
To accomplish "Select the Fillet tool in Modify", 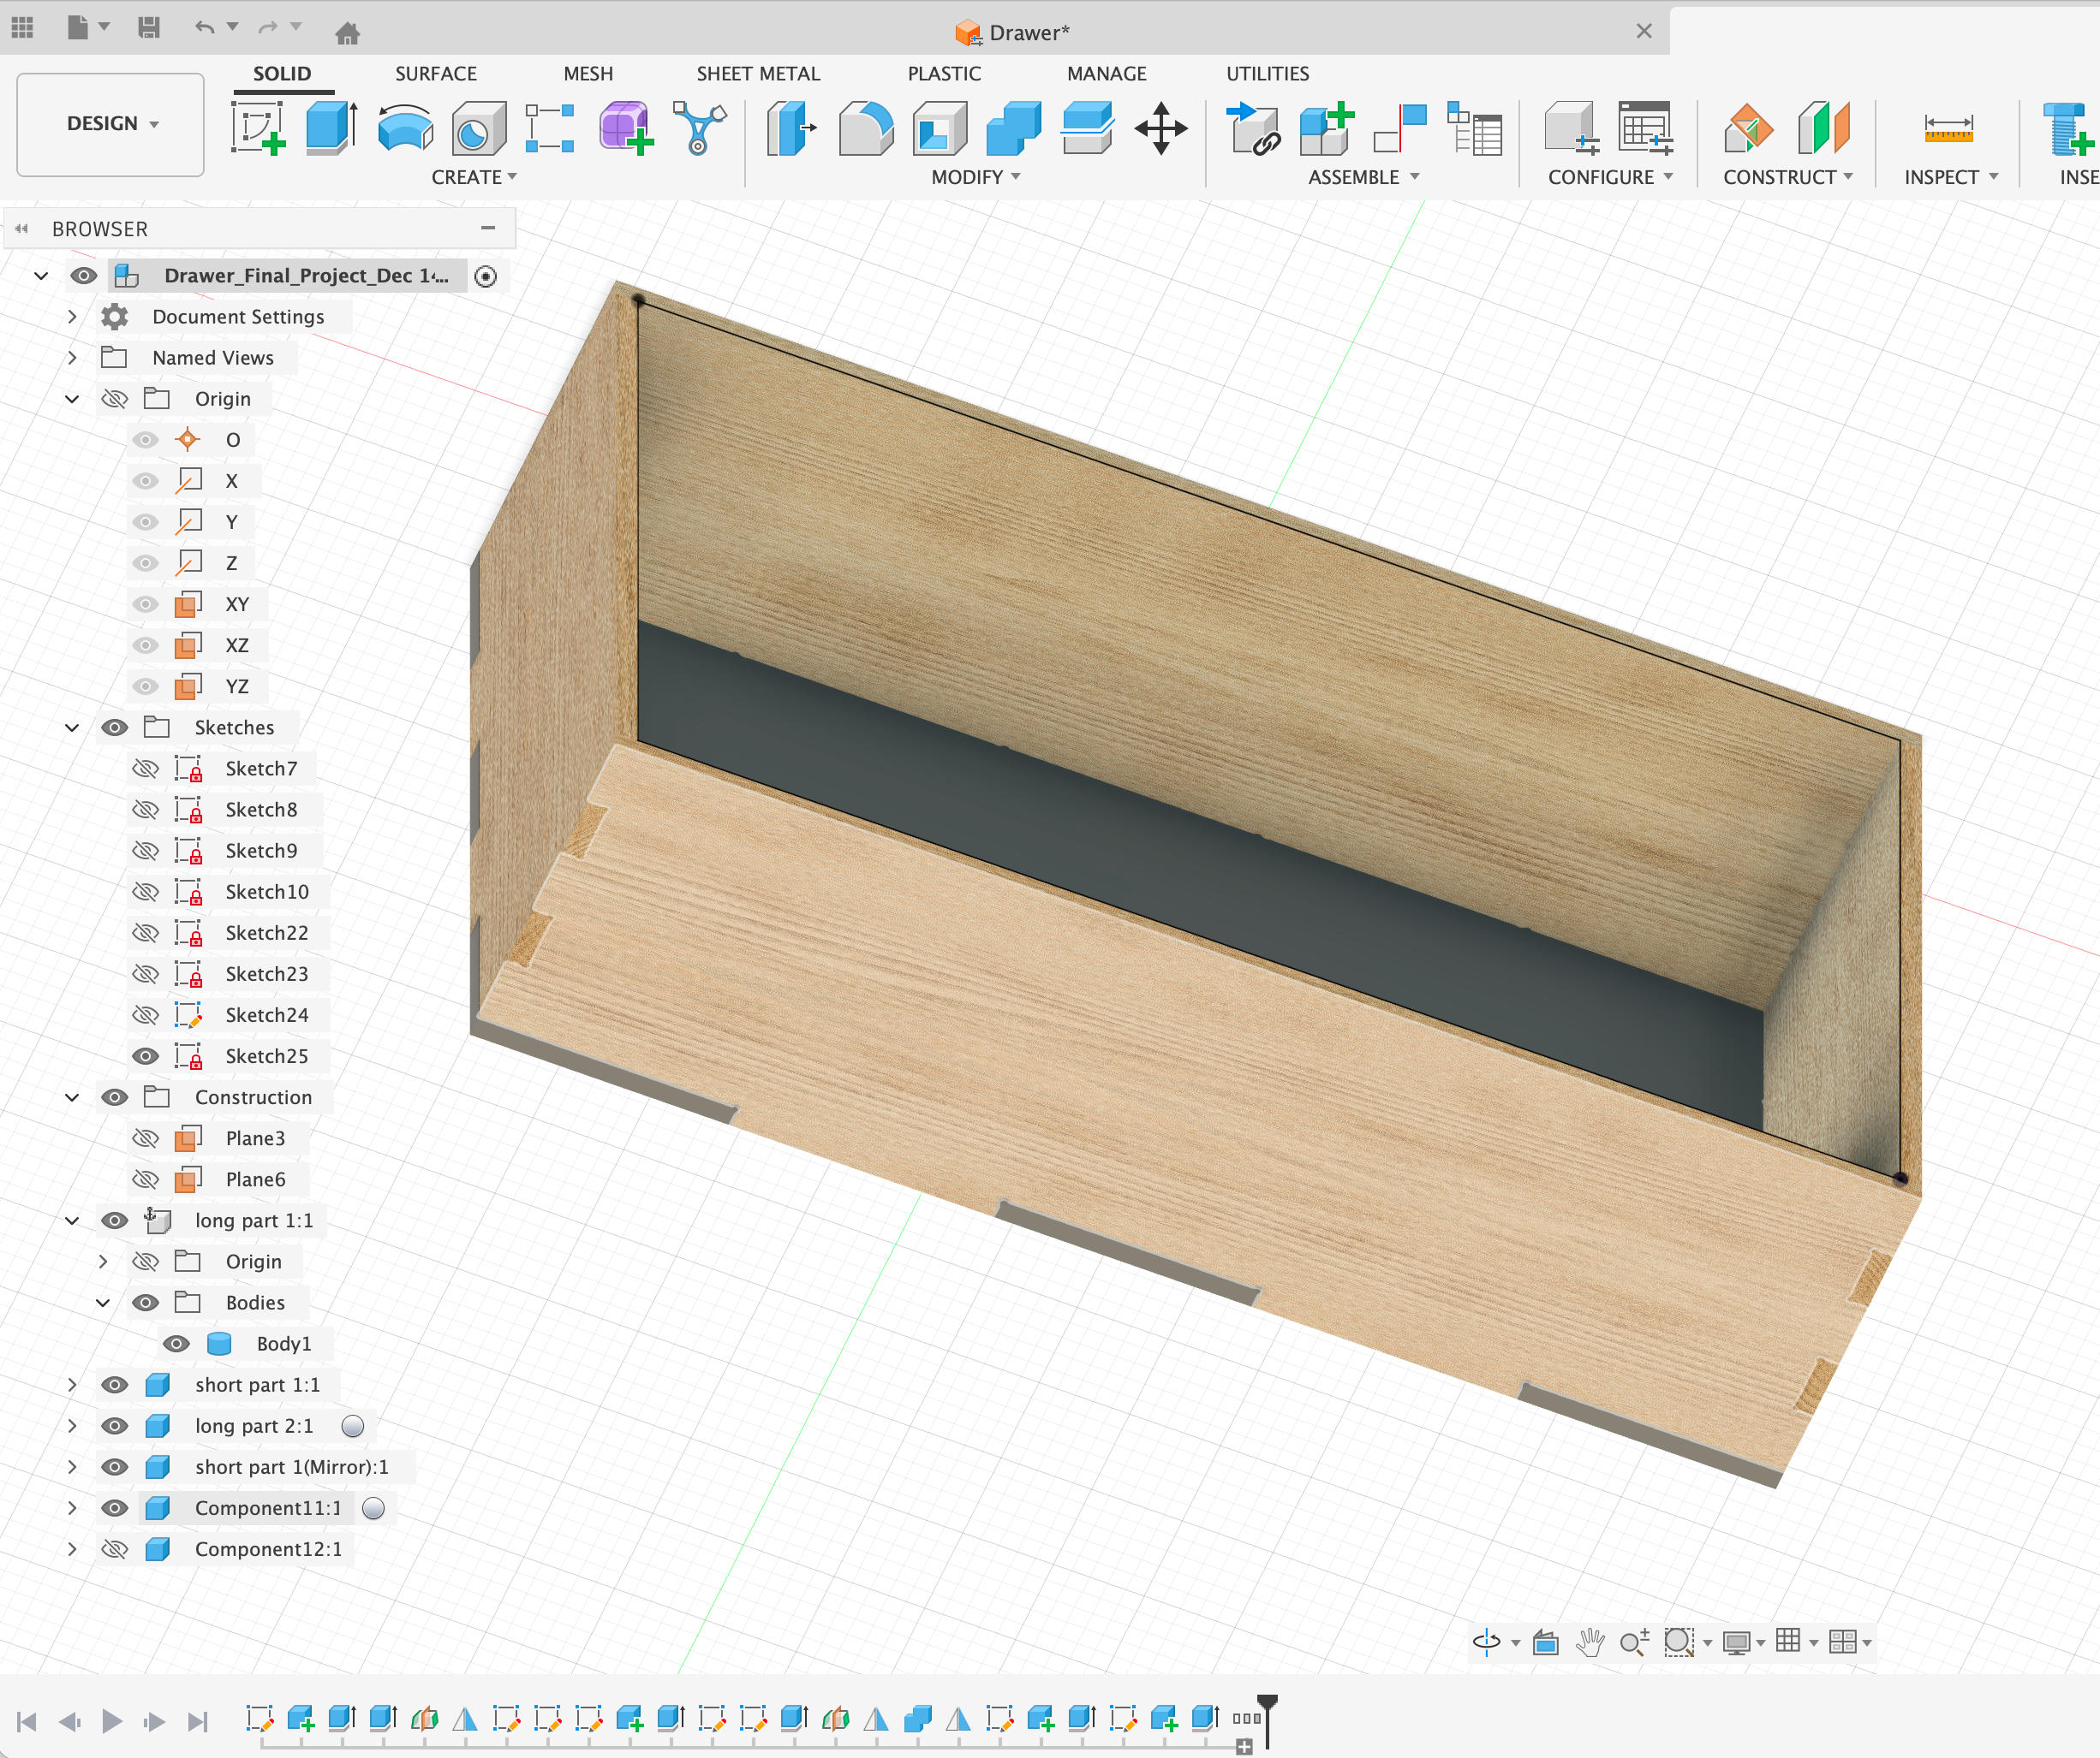I will tap(866, 129).
